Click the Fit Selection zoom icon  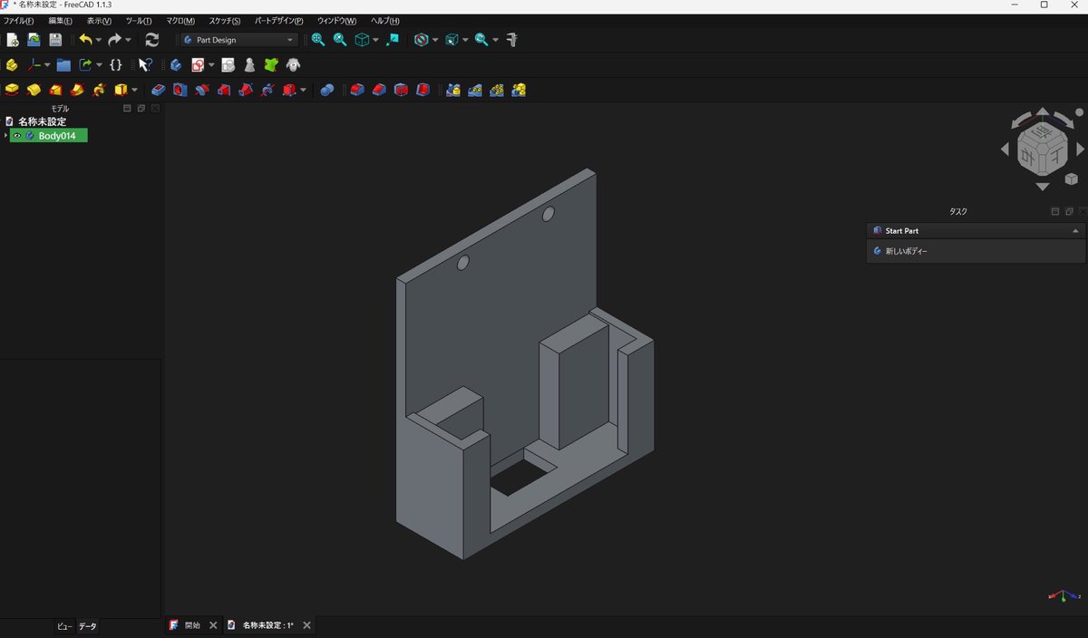(x=340, y=40)
